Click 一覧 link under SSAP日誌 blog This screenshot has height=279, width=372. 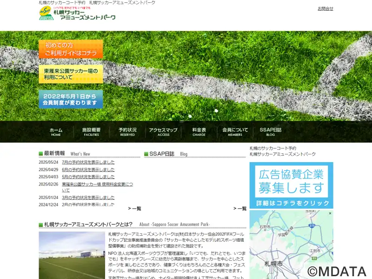tap(240, 208)
